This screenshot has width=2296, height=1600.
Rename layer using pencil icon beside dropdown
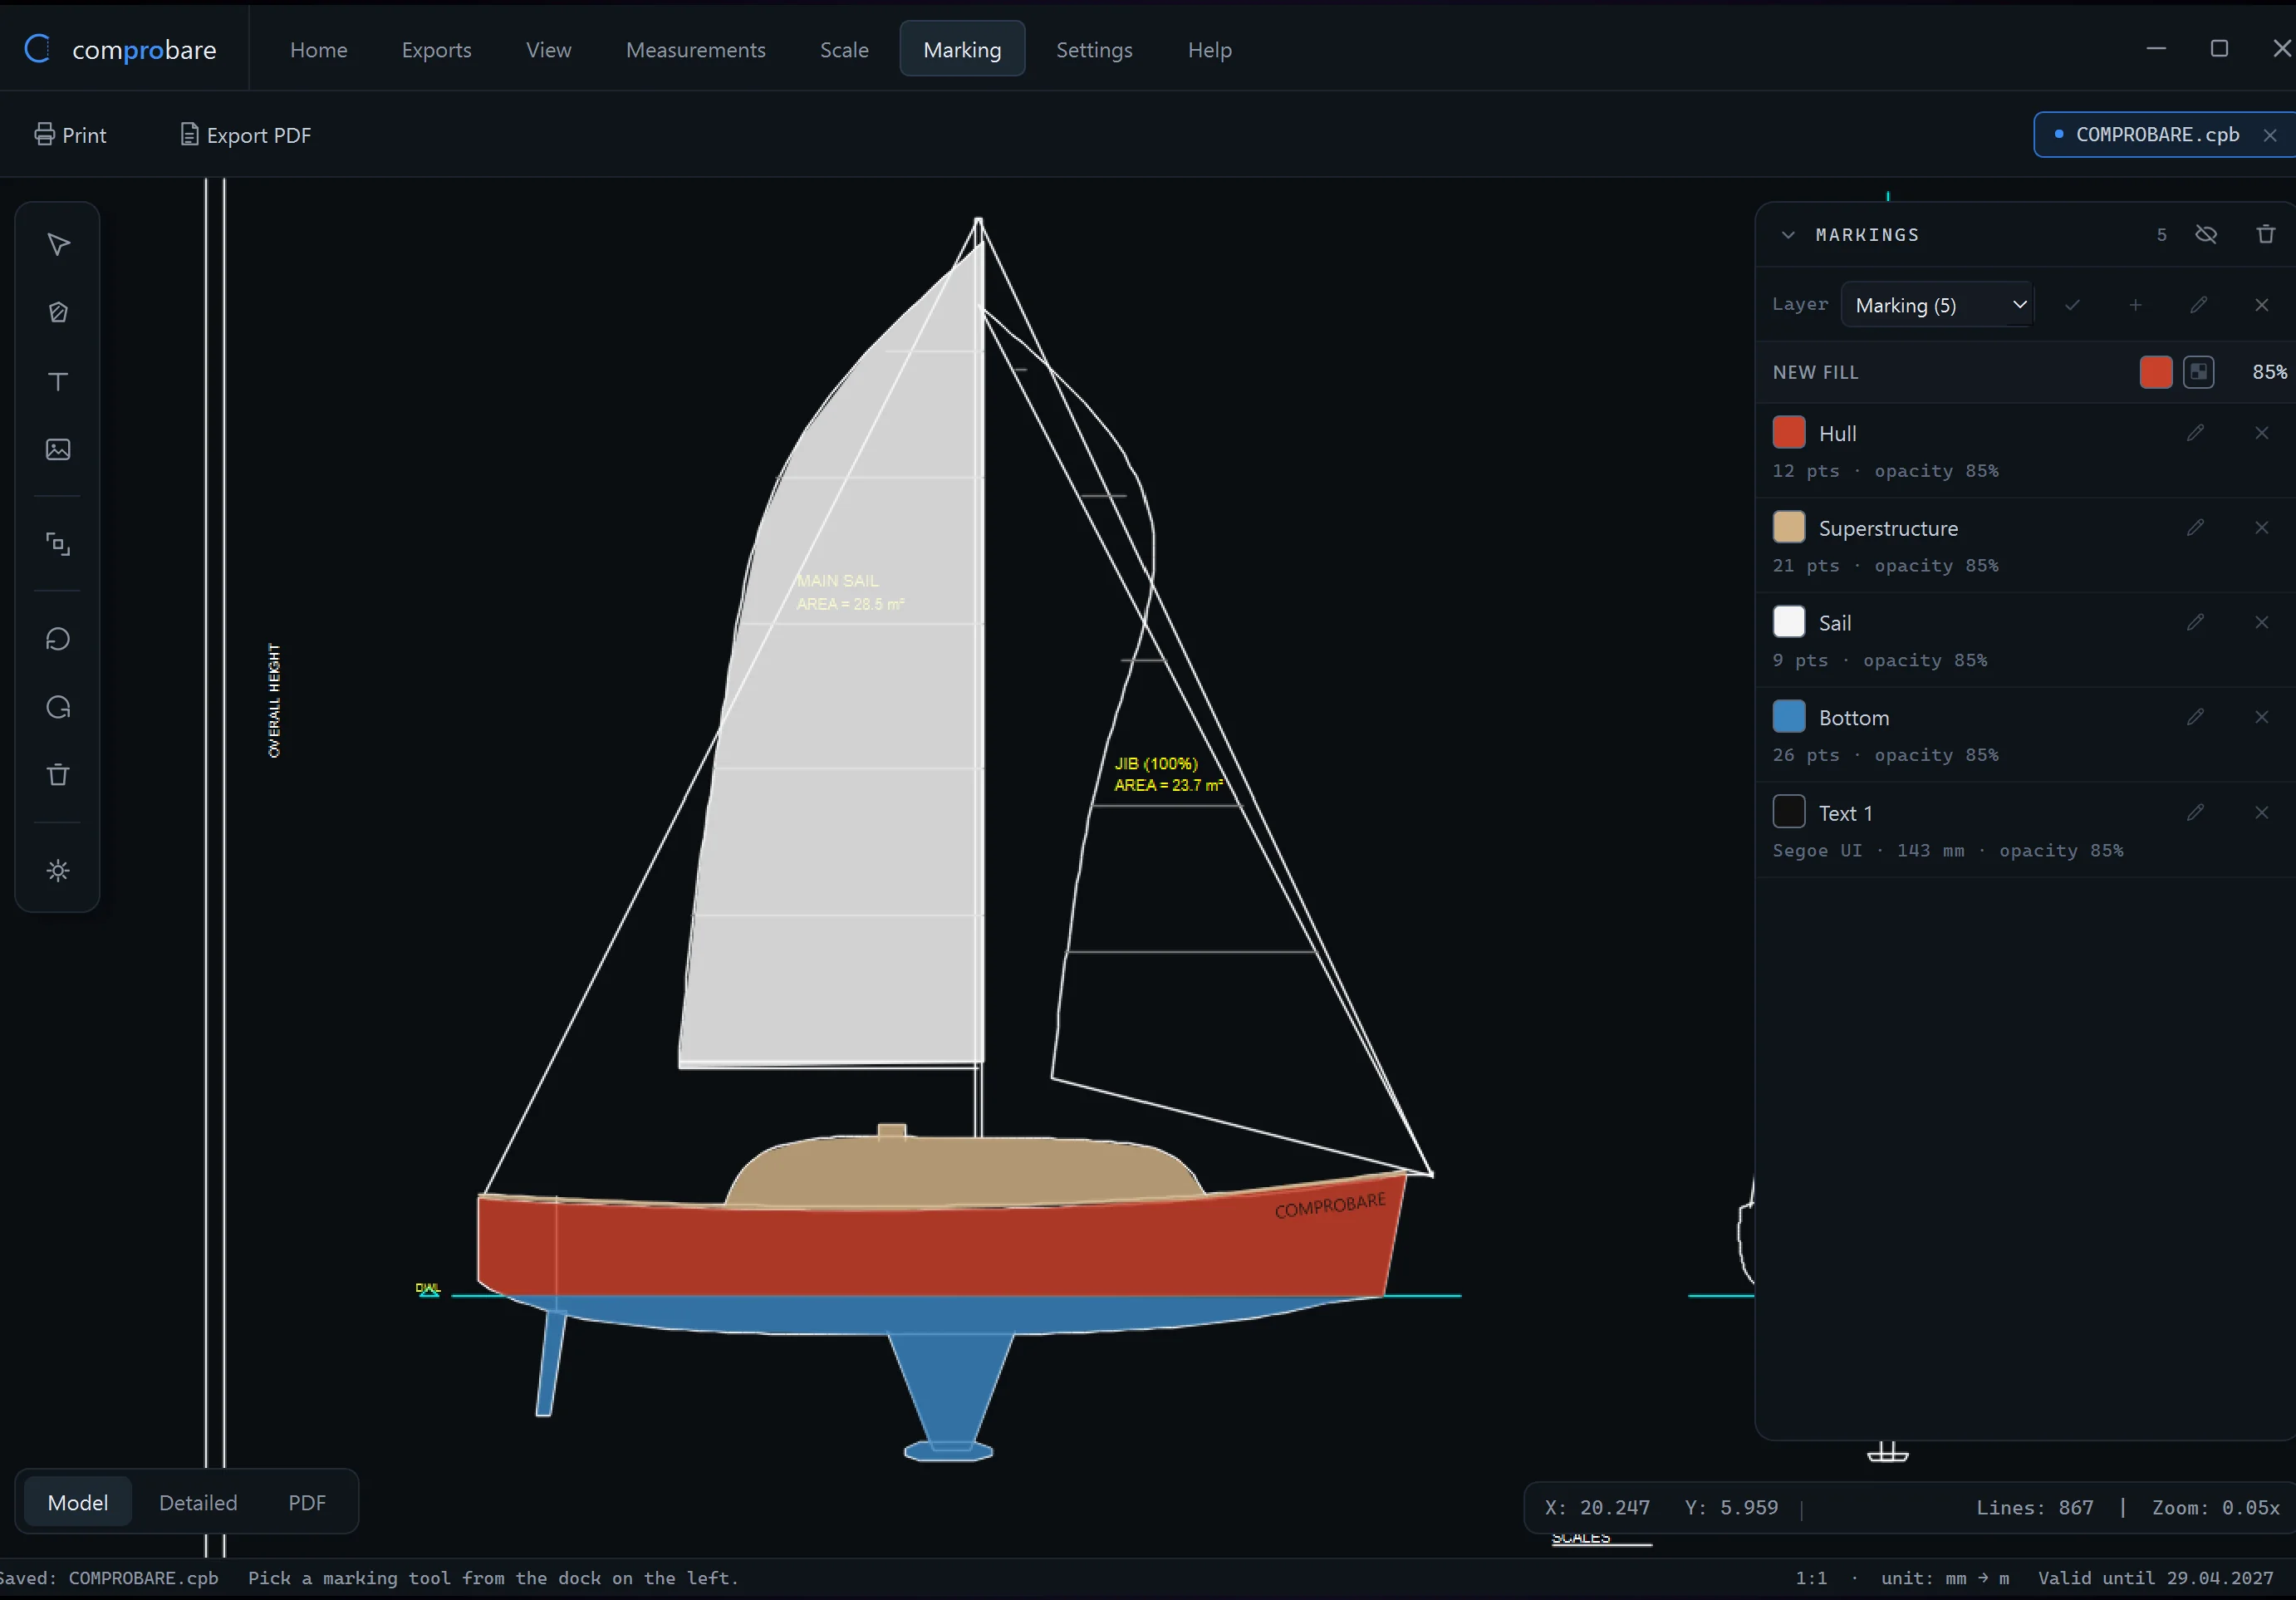coord(2198,305)
